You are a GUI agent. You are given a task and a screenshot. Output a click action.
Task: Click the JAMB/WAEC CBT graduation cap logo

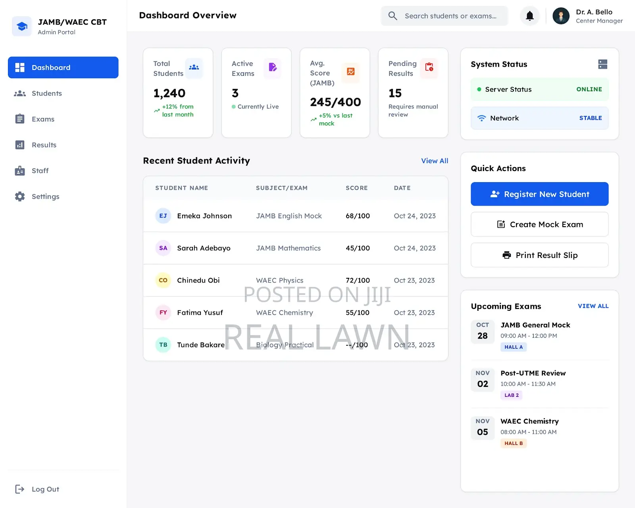(x=22, y=26)
